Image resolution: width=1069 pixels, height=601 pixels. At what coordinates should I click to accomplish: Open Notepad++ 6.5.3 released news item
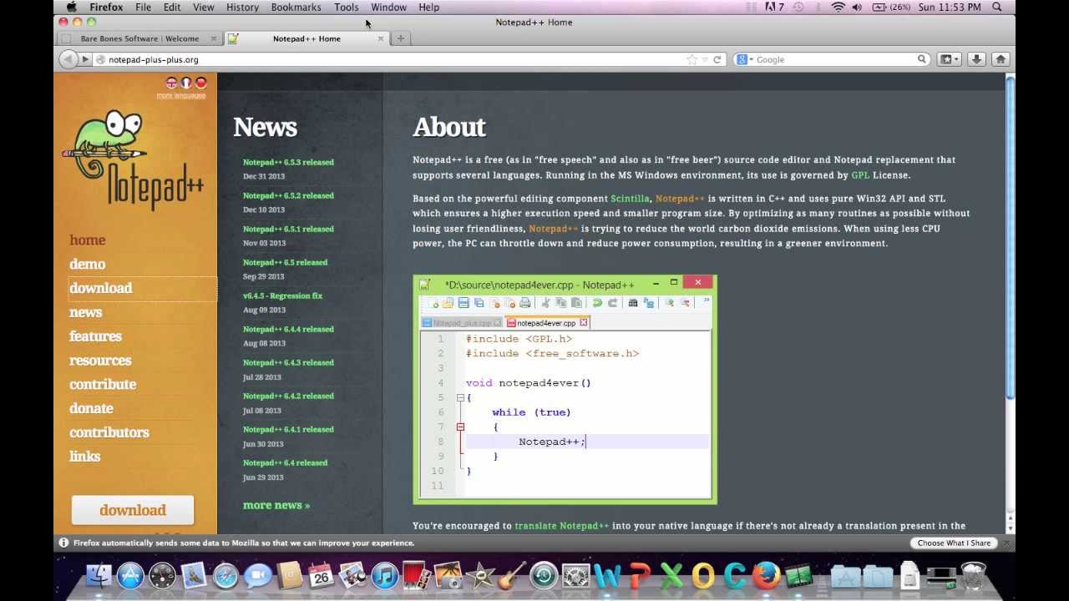pos(288,162)
